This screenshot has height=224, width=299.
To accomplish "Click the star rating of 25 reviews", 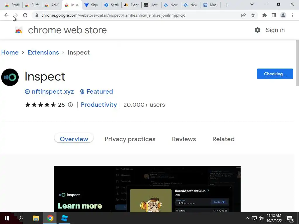I will (40, 105).
